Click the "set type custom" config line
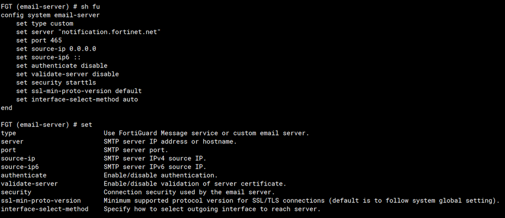 tap(44, 23)
